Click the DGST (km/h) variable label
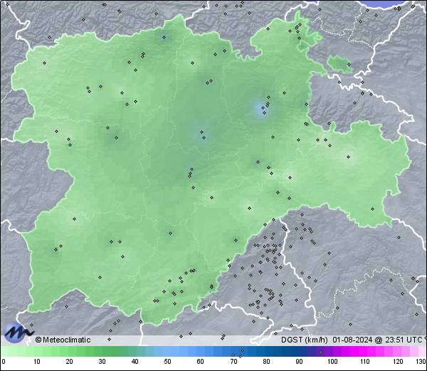Viewport: 427px width, 371px height. pos(304,340)
